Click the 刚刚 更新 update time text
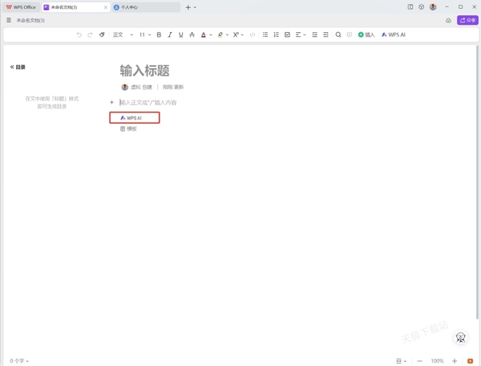Screen dimensions: 481x366 tap(173, 87)
